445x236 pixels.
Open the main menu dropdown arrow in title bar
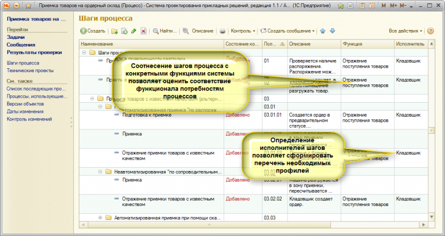(x=17, y=6)
